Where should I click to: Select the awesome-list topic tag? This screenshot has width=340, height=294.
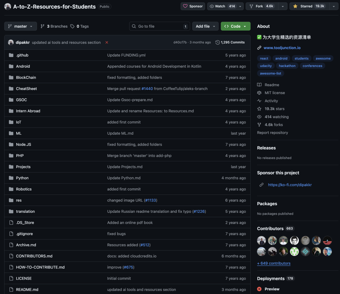point(270,73)
